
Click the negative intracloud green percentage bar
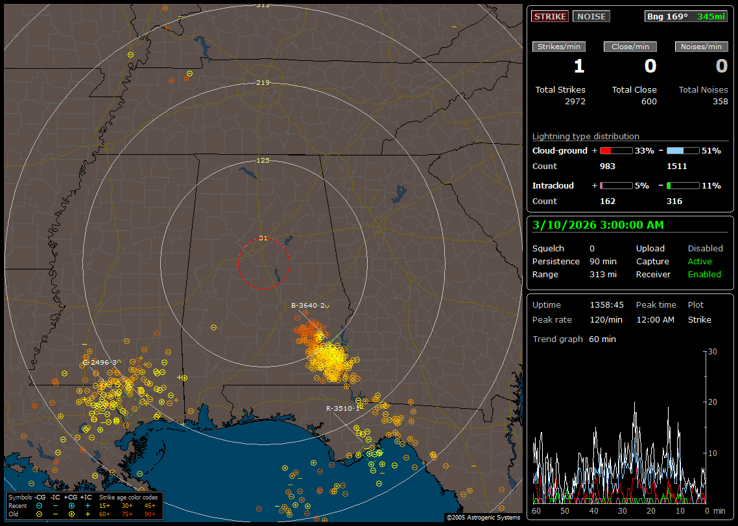pyautogui.click(x=683, y=186)
